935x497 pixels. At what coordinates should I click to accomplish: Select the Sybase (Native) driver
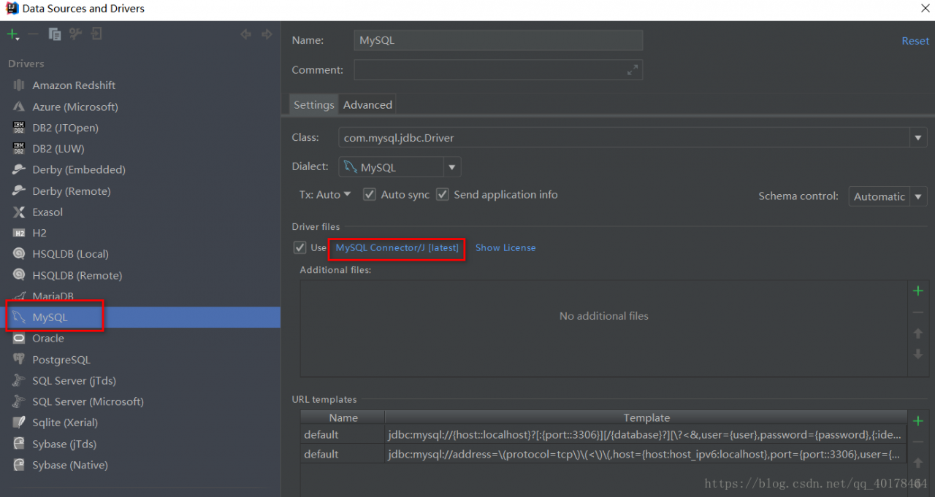coord(140,465)
